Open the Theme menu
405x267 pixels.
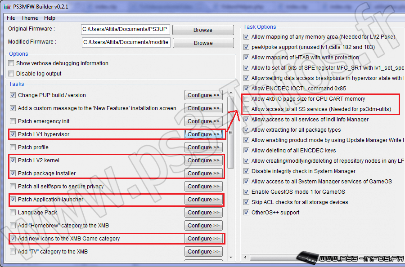(29, 18)
